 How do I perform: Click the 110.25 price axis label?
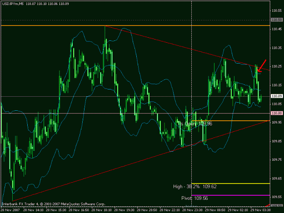(277, 66)
